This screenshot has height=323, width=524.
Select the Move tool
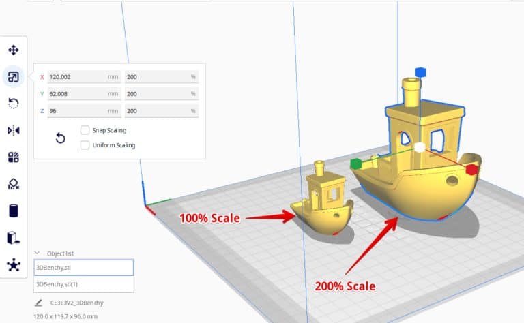click(13, 50)
